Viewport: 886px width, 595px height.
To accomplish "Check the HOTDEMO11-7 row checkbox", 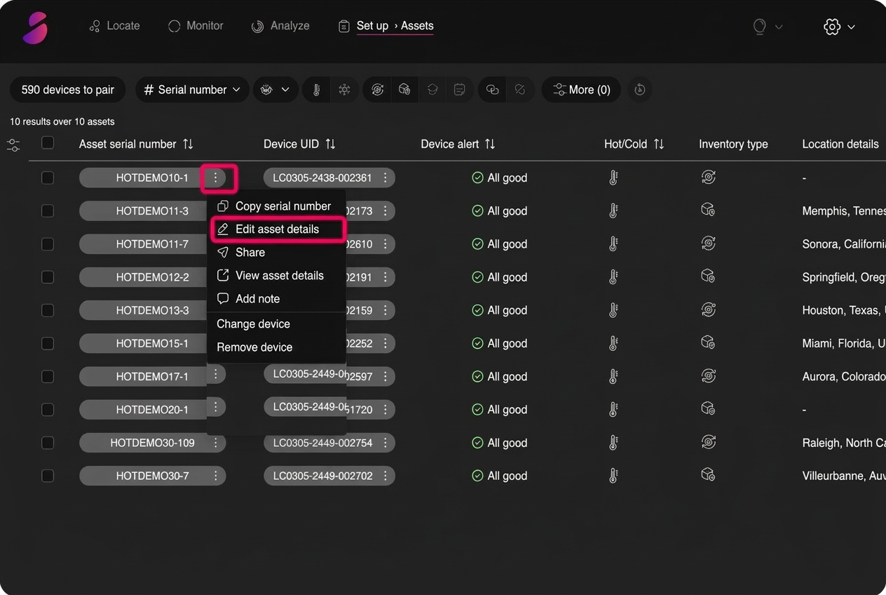I will (48, 244).
